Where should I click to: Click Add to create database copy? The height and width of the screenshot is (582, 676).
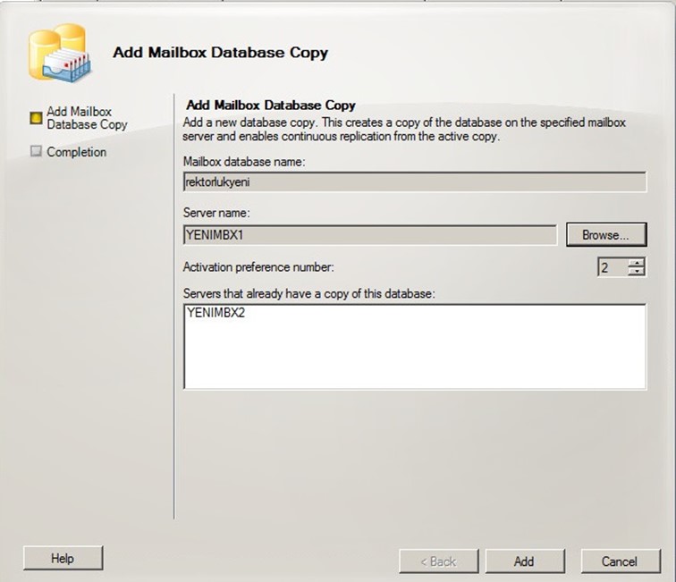click(x=525, y=561)
